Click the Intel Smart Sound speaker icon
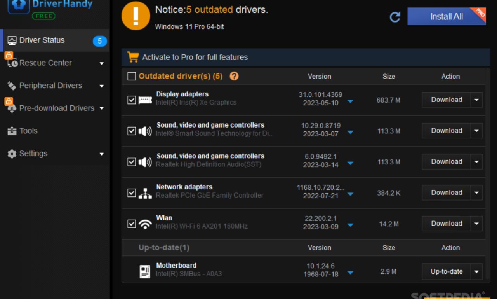The height and width of the screenshot is (299, 497). pos(145,131)
